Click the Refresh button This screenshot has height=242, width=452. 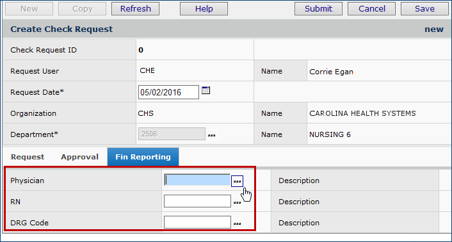136,9
